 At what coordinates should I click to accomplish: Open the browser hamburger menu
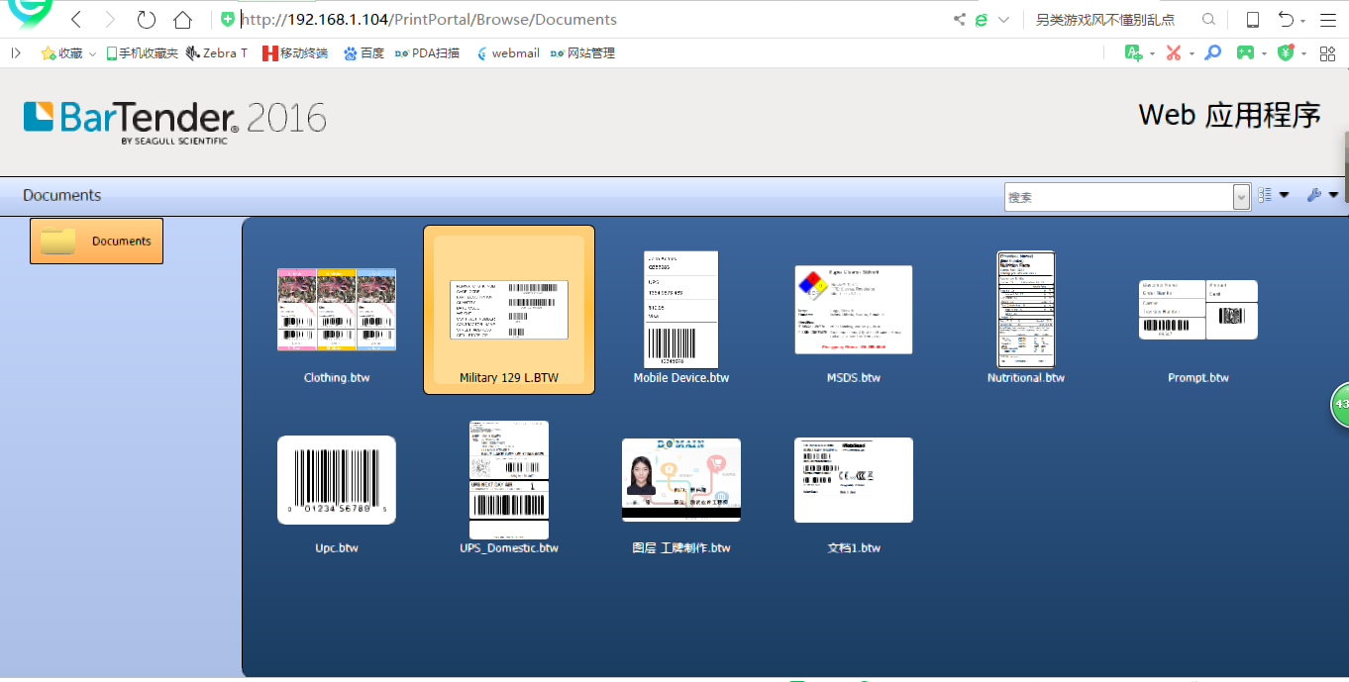click(x=1328, y=20)
